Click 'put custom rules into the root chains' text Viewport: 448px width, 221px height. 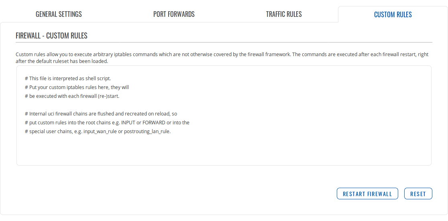(x=68, y=122)
